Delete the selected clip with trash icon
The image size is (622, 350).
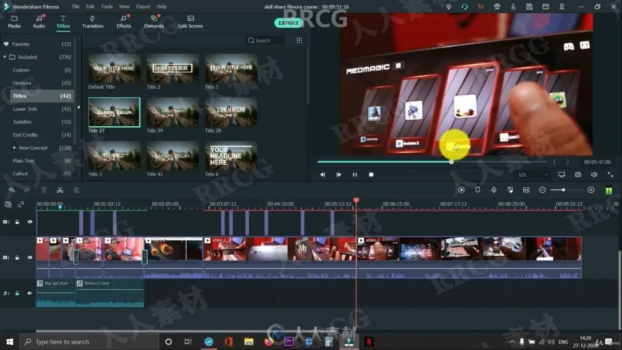click(44, 190)
